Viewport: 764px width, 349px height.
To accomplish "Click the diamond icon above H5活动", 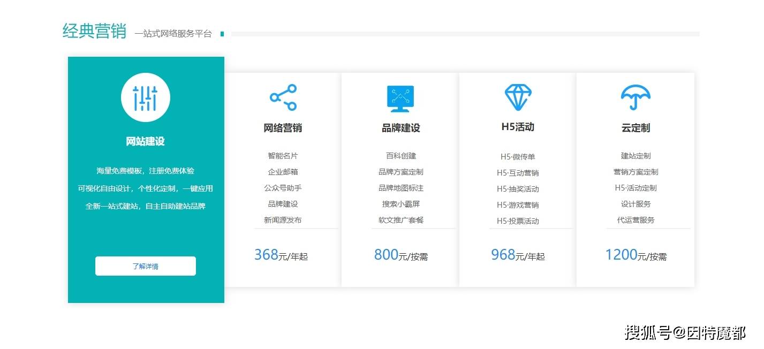I will pos(518,97).
